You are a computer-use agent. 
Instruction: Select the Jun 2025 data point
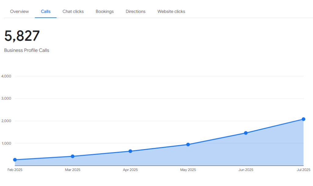pyautogui.click(x=246, y=133)
